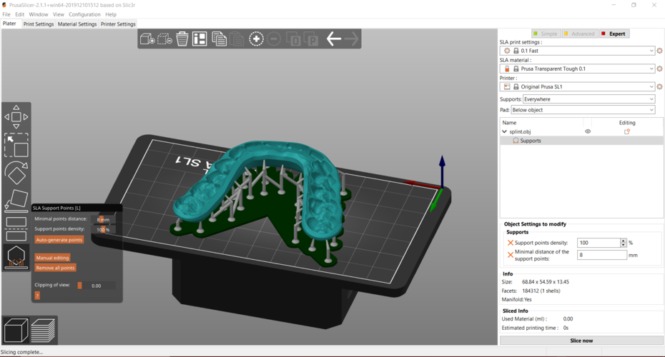Viewport: 665px width, 357px height.
Task: Toggle the SLA support points tool
Action: (x=16, y=256)
